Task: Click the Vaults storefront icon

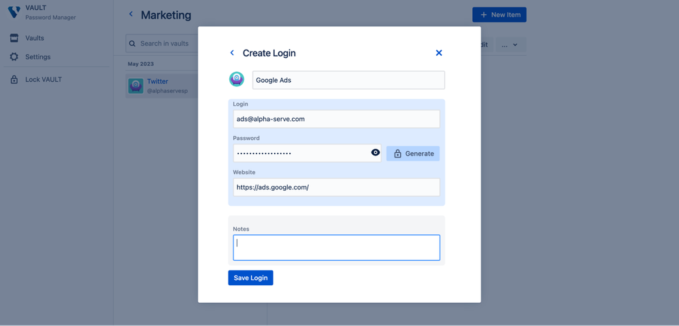Action: click(x=14, y=38)
